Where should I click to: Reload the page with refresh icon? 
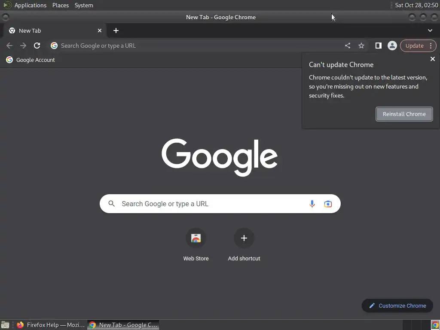tap(37, 46)
